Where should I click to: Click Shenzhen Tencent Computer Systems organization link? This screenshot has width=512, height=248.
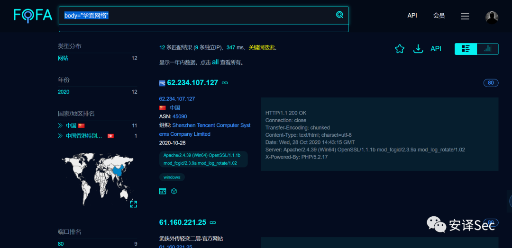(205, 130)
